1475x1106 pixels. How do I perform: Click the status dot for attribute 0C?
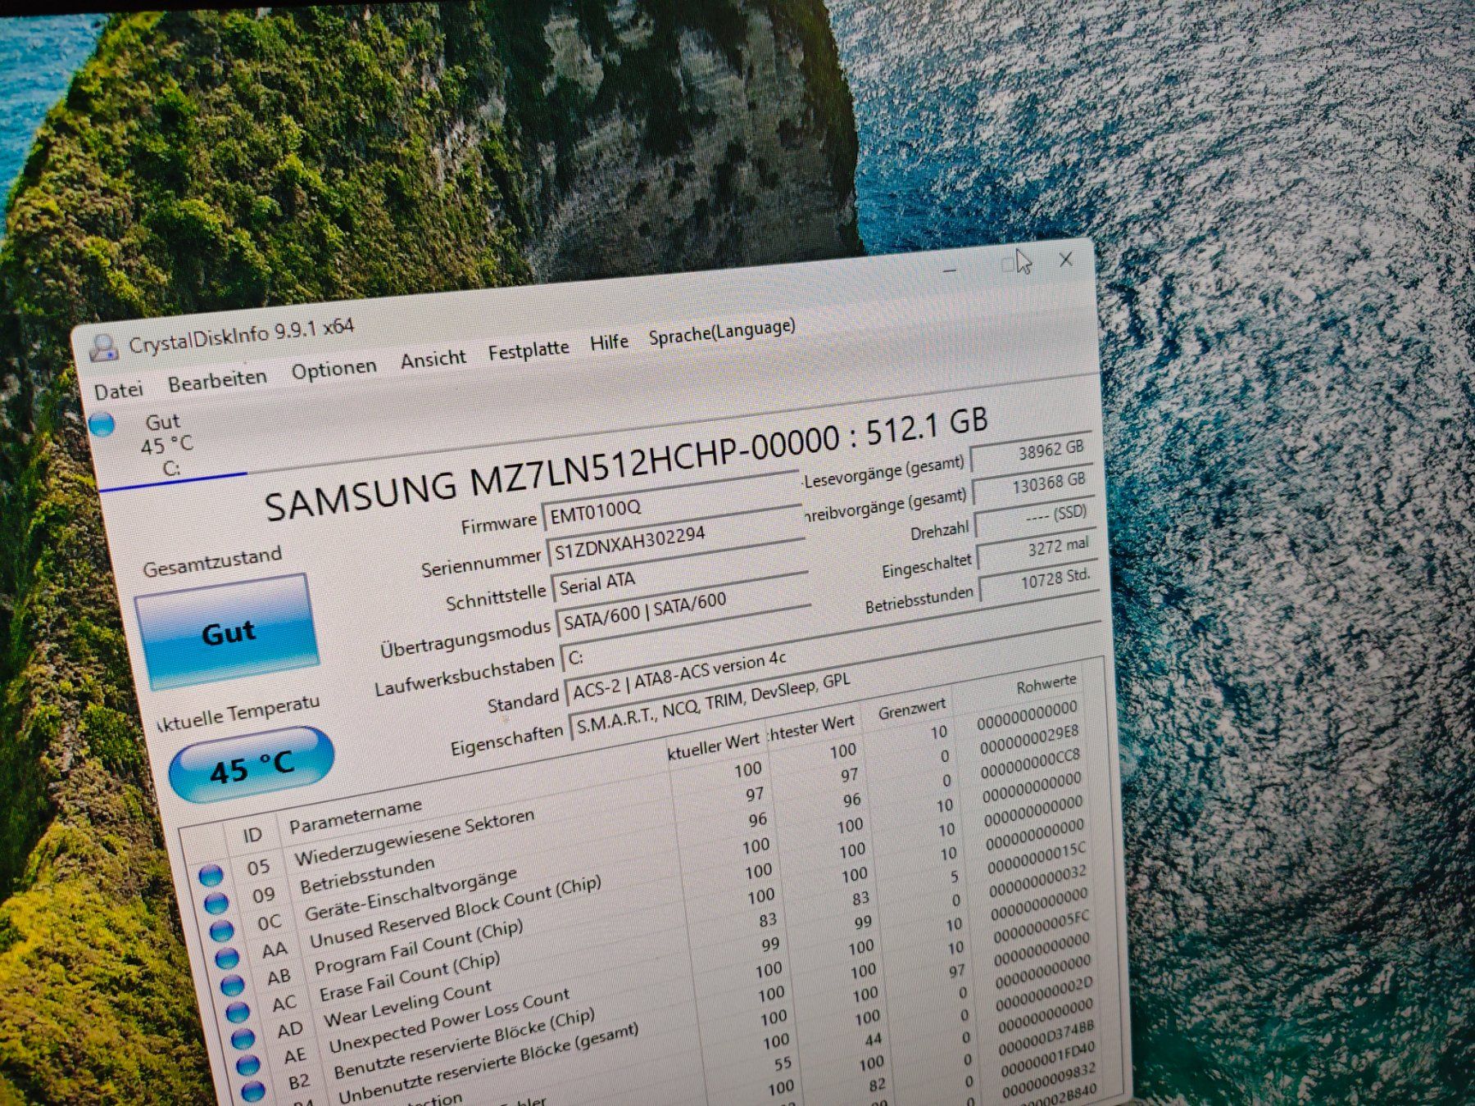tap(220, 931)
